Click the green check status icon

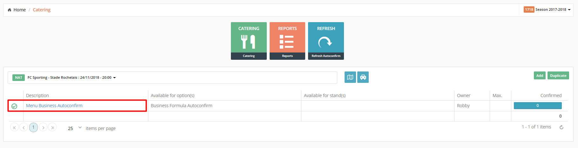(14, 106)
